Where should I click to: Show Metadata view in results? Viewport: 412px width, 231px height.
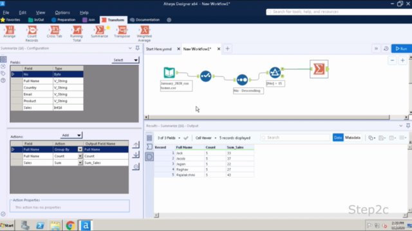click(x=353, y=138)
